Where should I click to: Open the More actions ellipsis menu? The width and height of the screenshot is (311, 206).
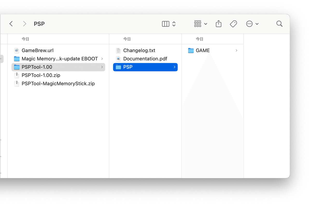(x=252, y=24)
